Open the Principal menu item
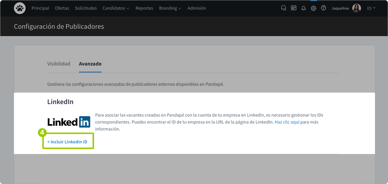The height and width of the screenshot is (184, 388). click(x=40, y=8)
